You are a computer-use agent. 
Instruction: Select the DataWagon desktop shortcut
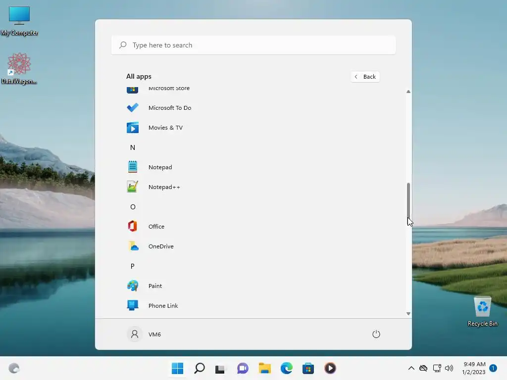point(19,68)
